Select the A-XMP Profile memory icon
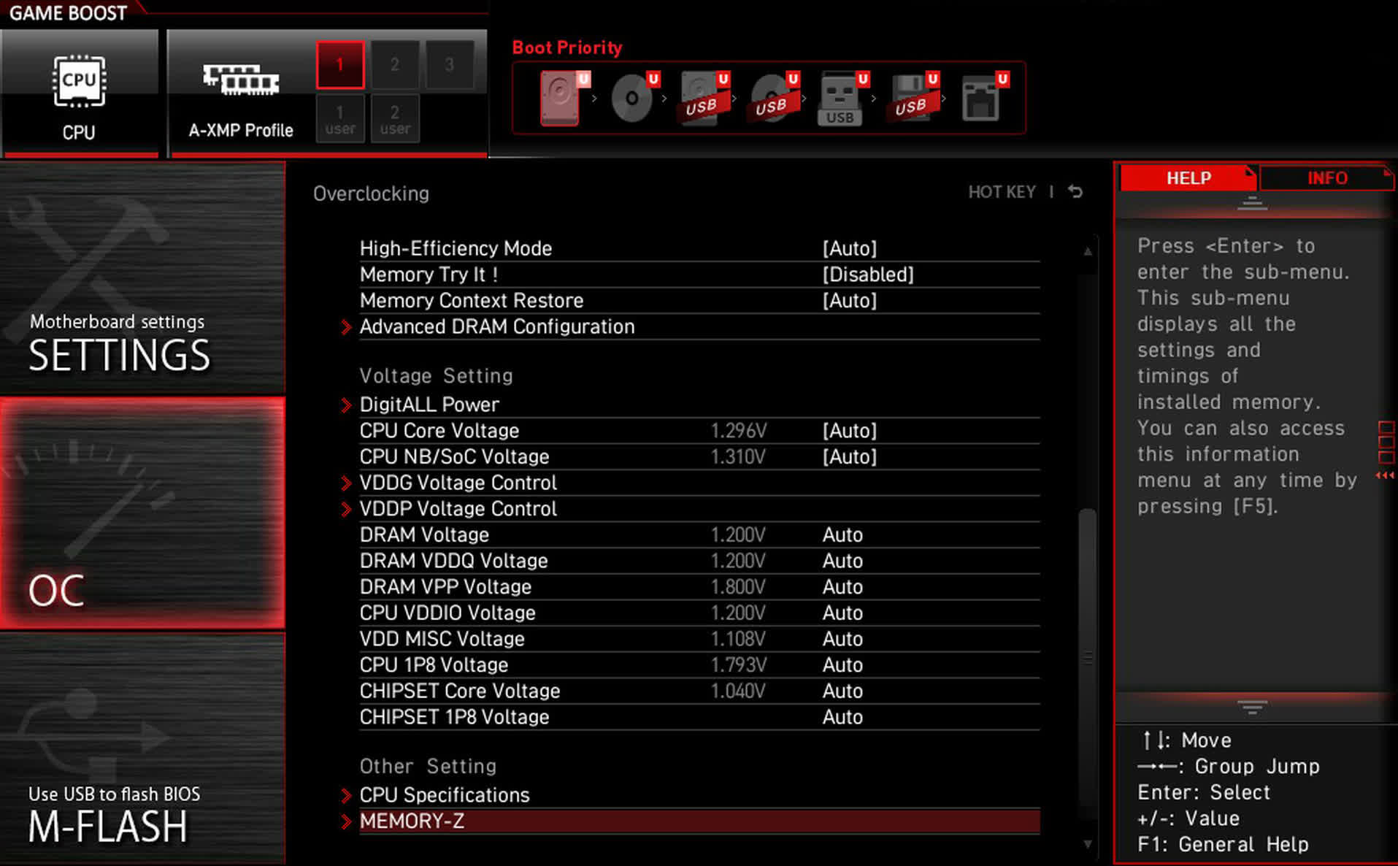 point(239,83)
